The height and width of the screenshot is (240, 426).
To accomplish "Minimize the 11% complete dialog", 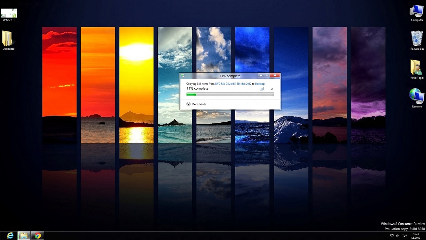I will pyautogui.click(x=261, y=75).
